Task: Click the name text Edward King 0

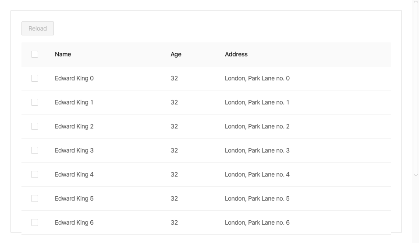Action: pos(74,78)
